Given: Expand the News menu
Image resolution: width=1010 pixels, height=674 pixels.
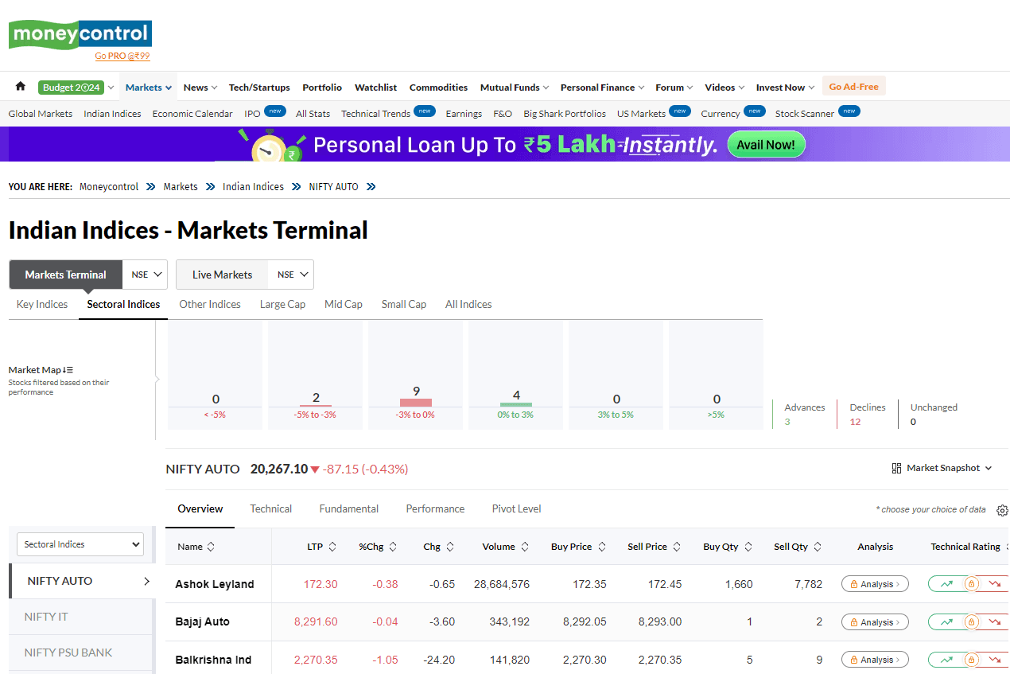Looking at the screenshot, I should (200, 88).
